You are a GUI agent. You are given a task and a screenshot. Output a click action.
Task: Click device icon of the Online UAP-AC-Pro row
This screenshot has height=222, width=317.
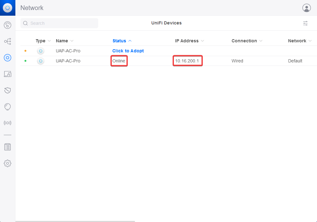(x=40, y=61)
